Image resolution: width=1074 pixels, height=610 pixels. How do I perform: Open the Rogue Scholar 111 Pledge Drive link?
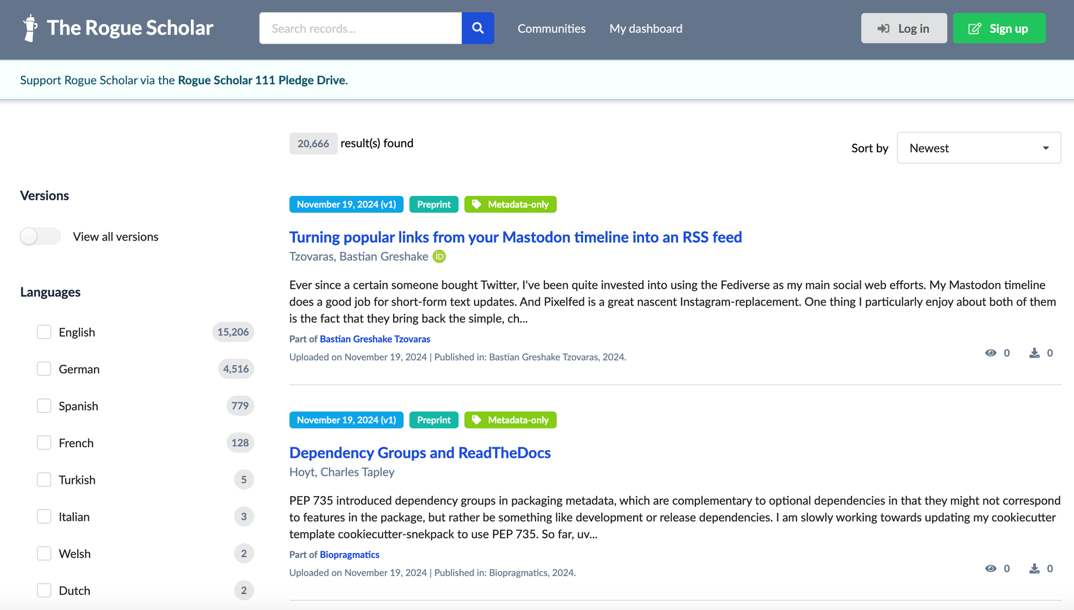tap(262, 80)
